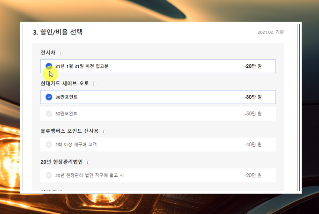Click the -40만 원 amount

coord(253,145)
